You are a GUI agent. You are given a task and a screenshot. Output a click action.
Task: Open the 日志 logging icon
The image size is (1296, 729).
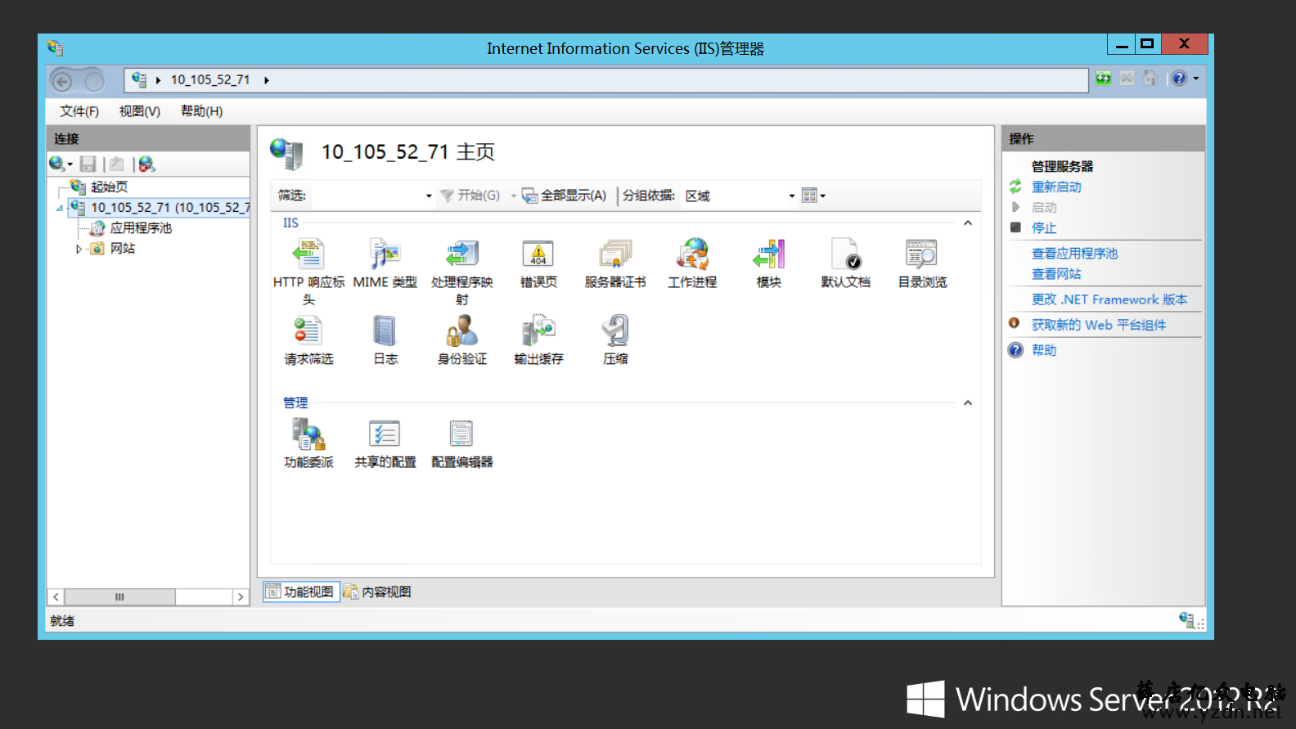coord(385,331)
